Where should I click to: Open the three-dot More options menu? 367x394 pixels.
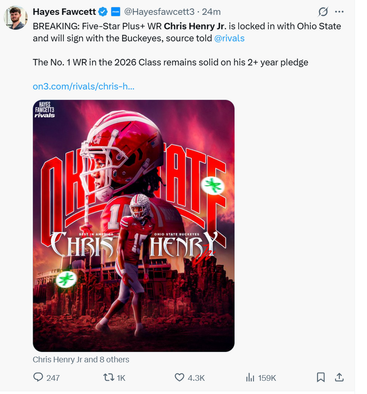pyautogui.click(x=343, y=12)
